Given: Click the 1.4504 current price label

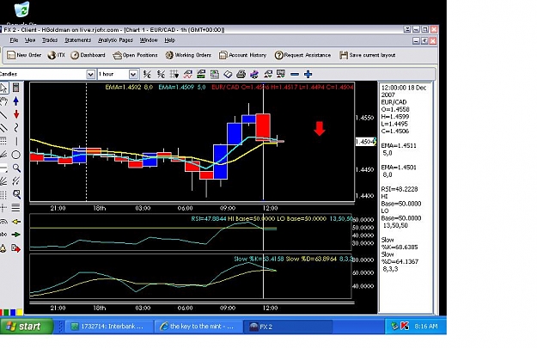Looking at the screenshot, I should [x=365, y=142].
